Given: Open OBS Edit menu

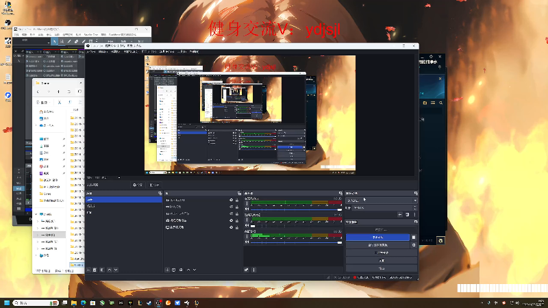Looking at the screenshot, I should tap(103, 52).
